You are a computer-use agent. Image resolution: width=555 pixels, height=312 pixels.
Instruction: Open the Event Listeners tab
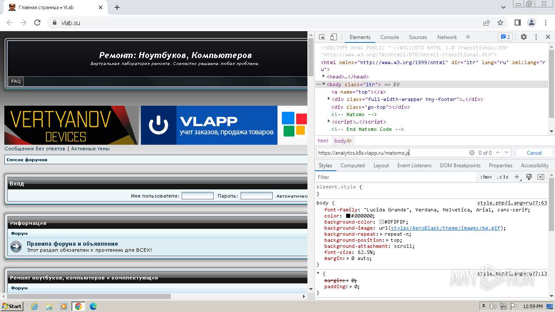pyautogui.click(x=414, y=166)
